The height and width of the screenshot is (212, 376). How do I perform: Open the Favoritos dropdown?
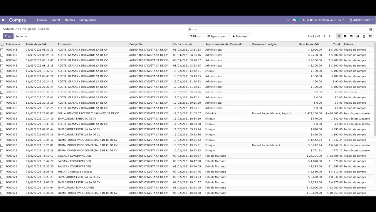coord(241,36)
